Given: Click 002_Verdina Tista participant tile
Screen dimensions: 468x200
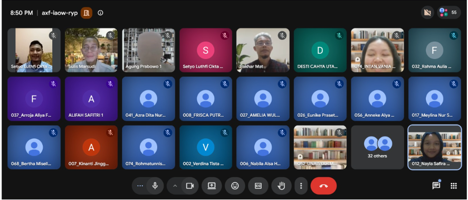Looking at the screenshot, I should (206, 147).
